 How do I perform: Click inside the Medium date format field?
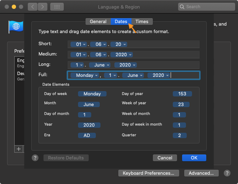[x=134, y=54]
